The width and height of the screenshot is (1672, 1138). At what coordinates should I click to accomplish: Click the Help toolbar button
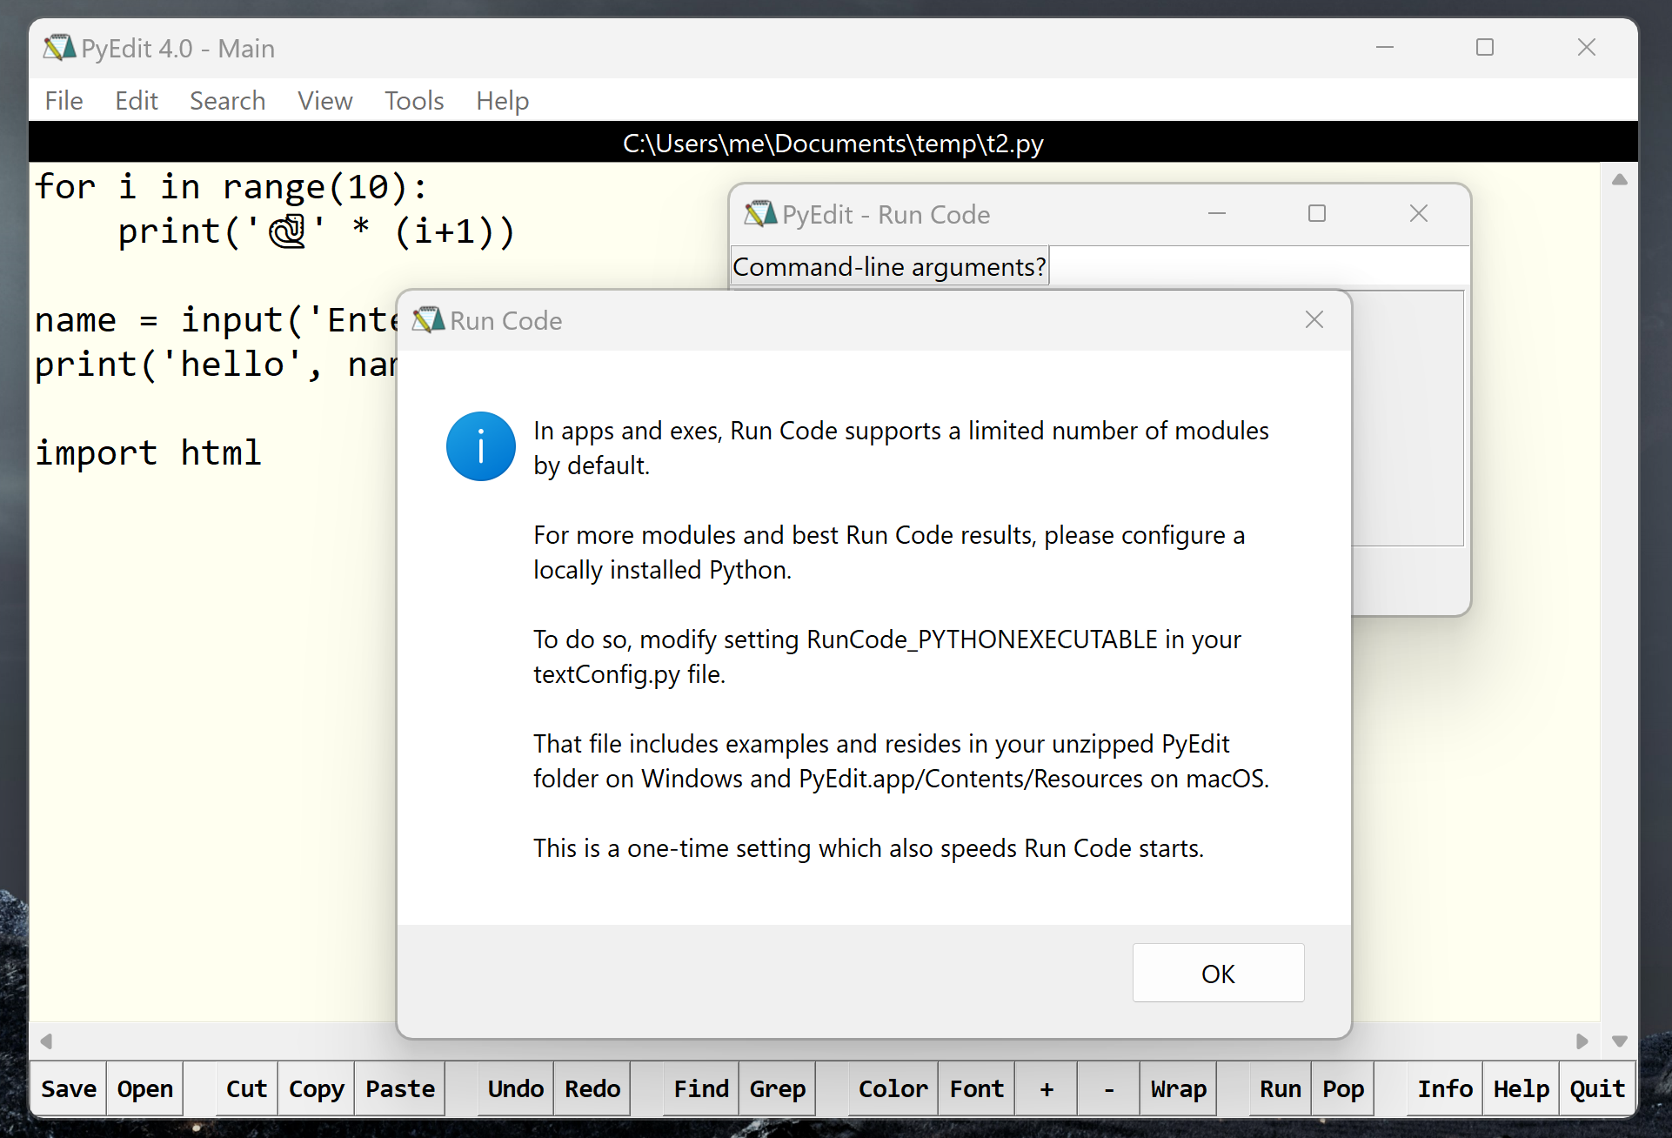1522,1088
